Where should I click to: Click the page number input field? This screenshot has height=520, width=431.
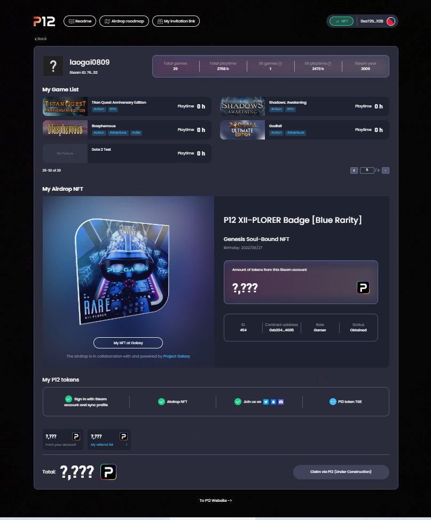point(367,170)
